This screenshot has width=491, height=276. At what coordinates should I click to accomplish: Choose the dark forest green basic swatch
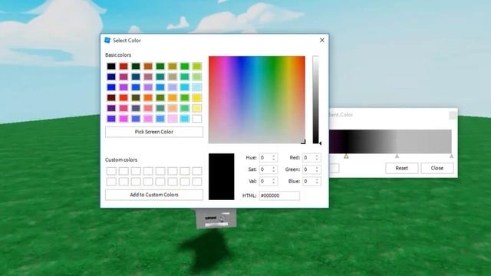tap(136, 66)
